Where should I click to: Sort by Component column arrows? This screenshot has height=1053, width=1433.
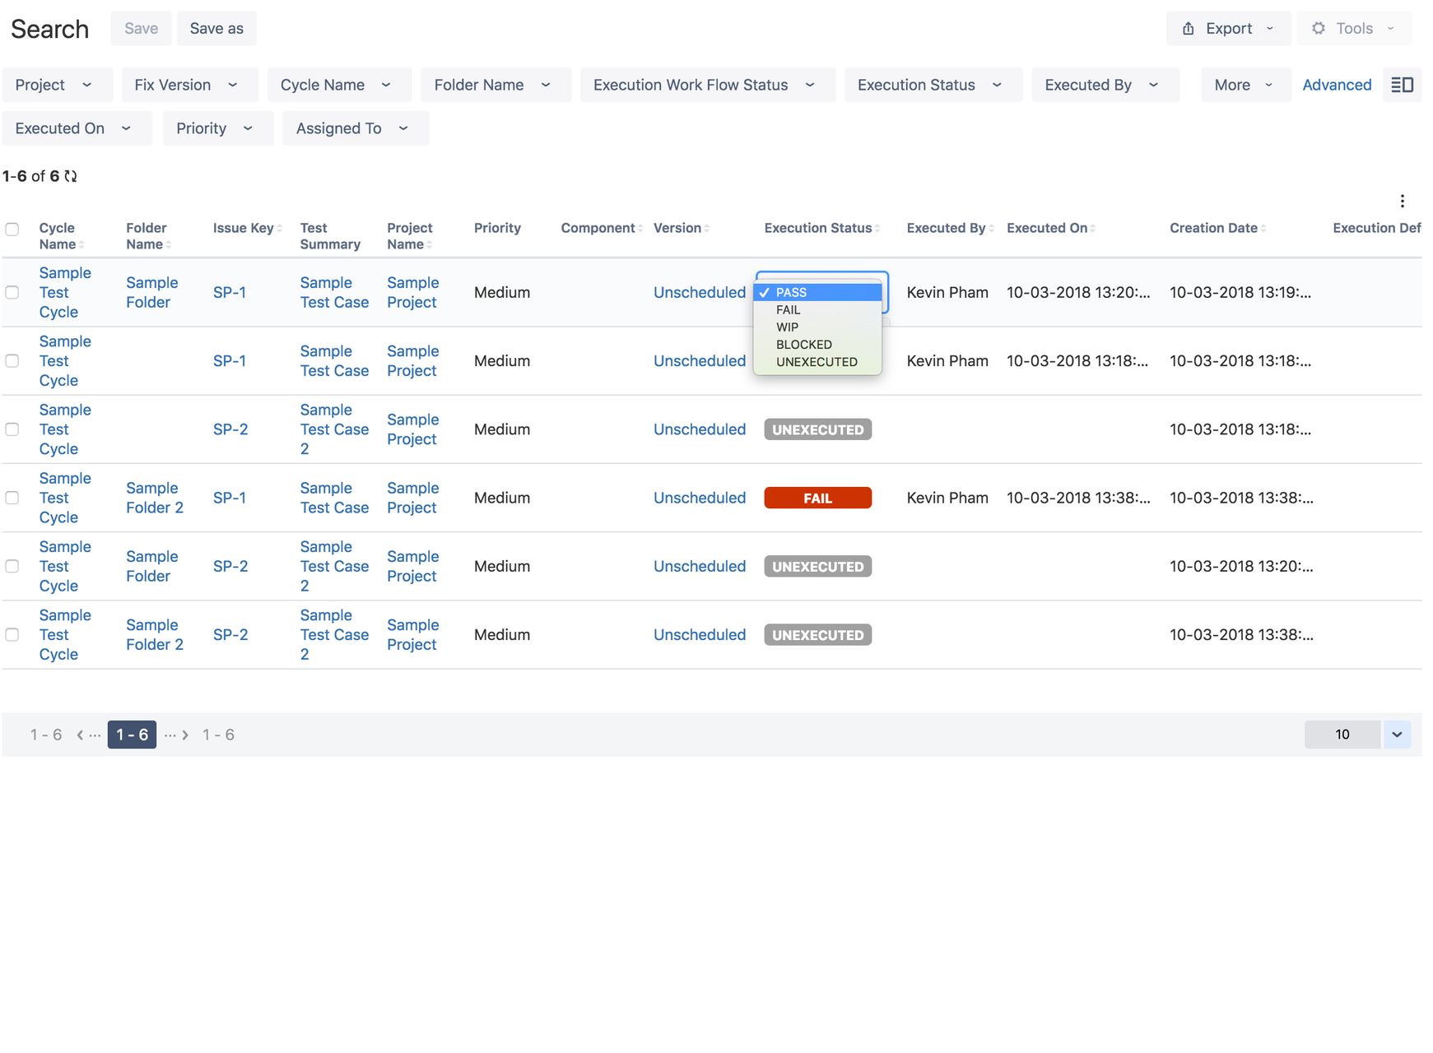pos(640,229)
